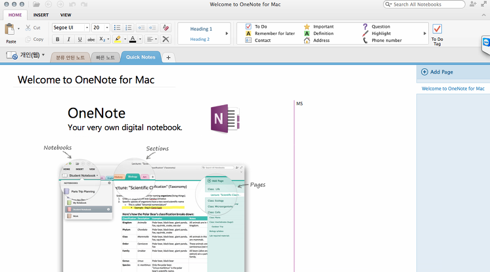This screenshot has width=490, height=272.
Task: Add a new section with plus tab
Action: [168, 58]
